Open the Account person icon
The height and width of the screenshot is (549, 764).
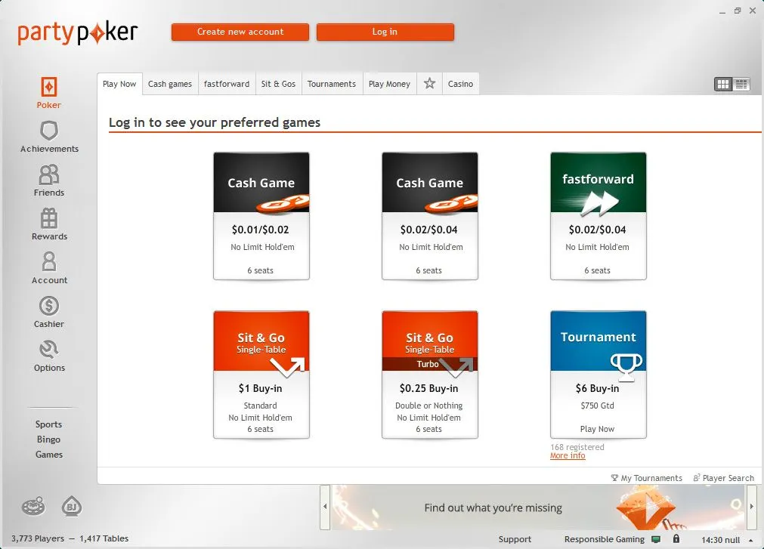tap(48, 262)
